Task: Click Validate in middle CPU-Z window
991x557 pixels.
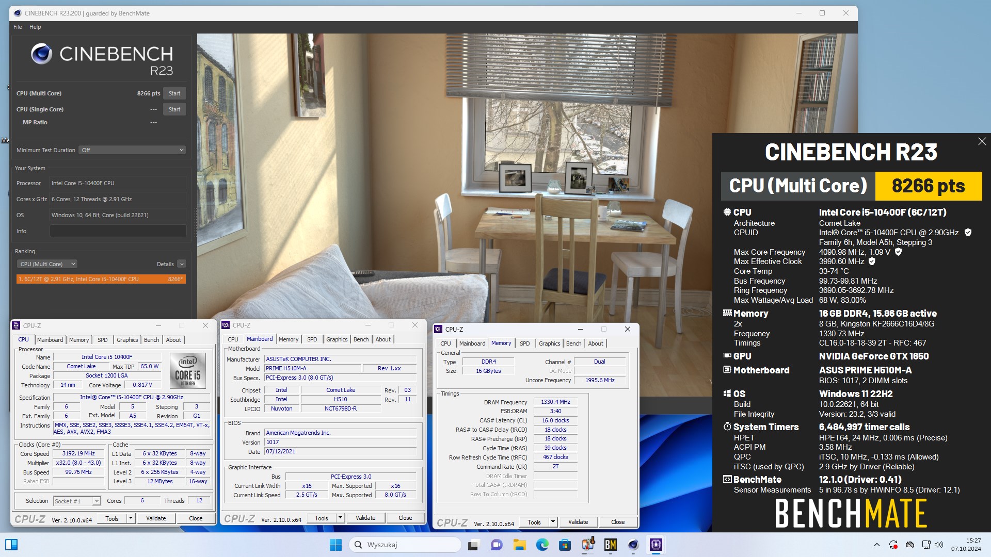Action: pyautogui.click(x=365, y=518)
